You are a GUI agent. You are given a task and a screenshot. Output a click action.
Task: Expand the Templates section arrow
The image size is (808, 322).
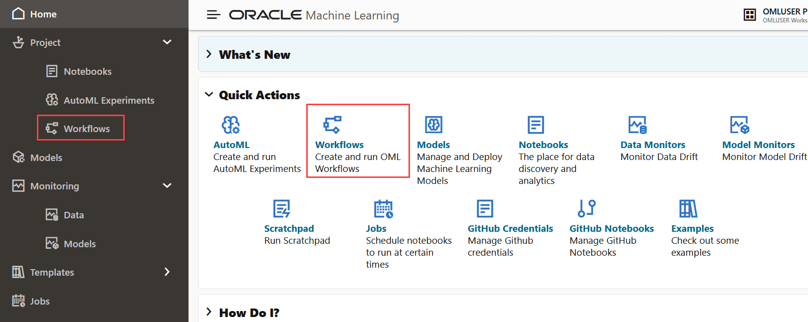click(167, 272)
